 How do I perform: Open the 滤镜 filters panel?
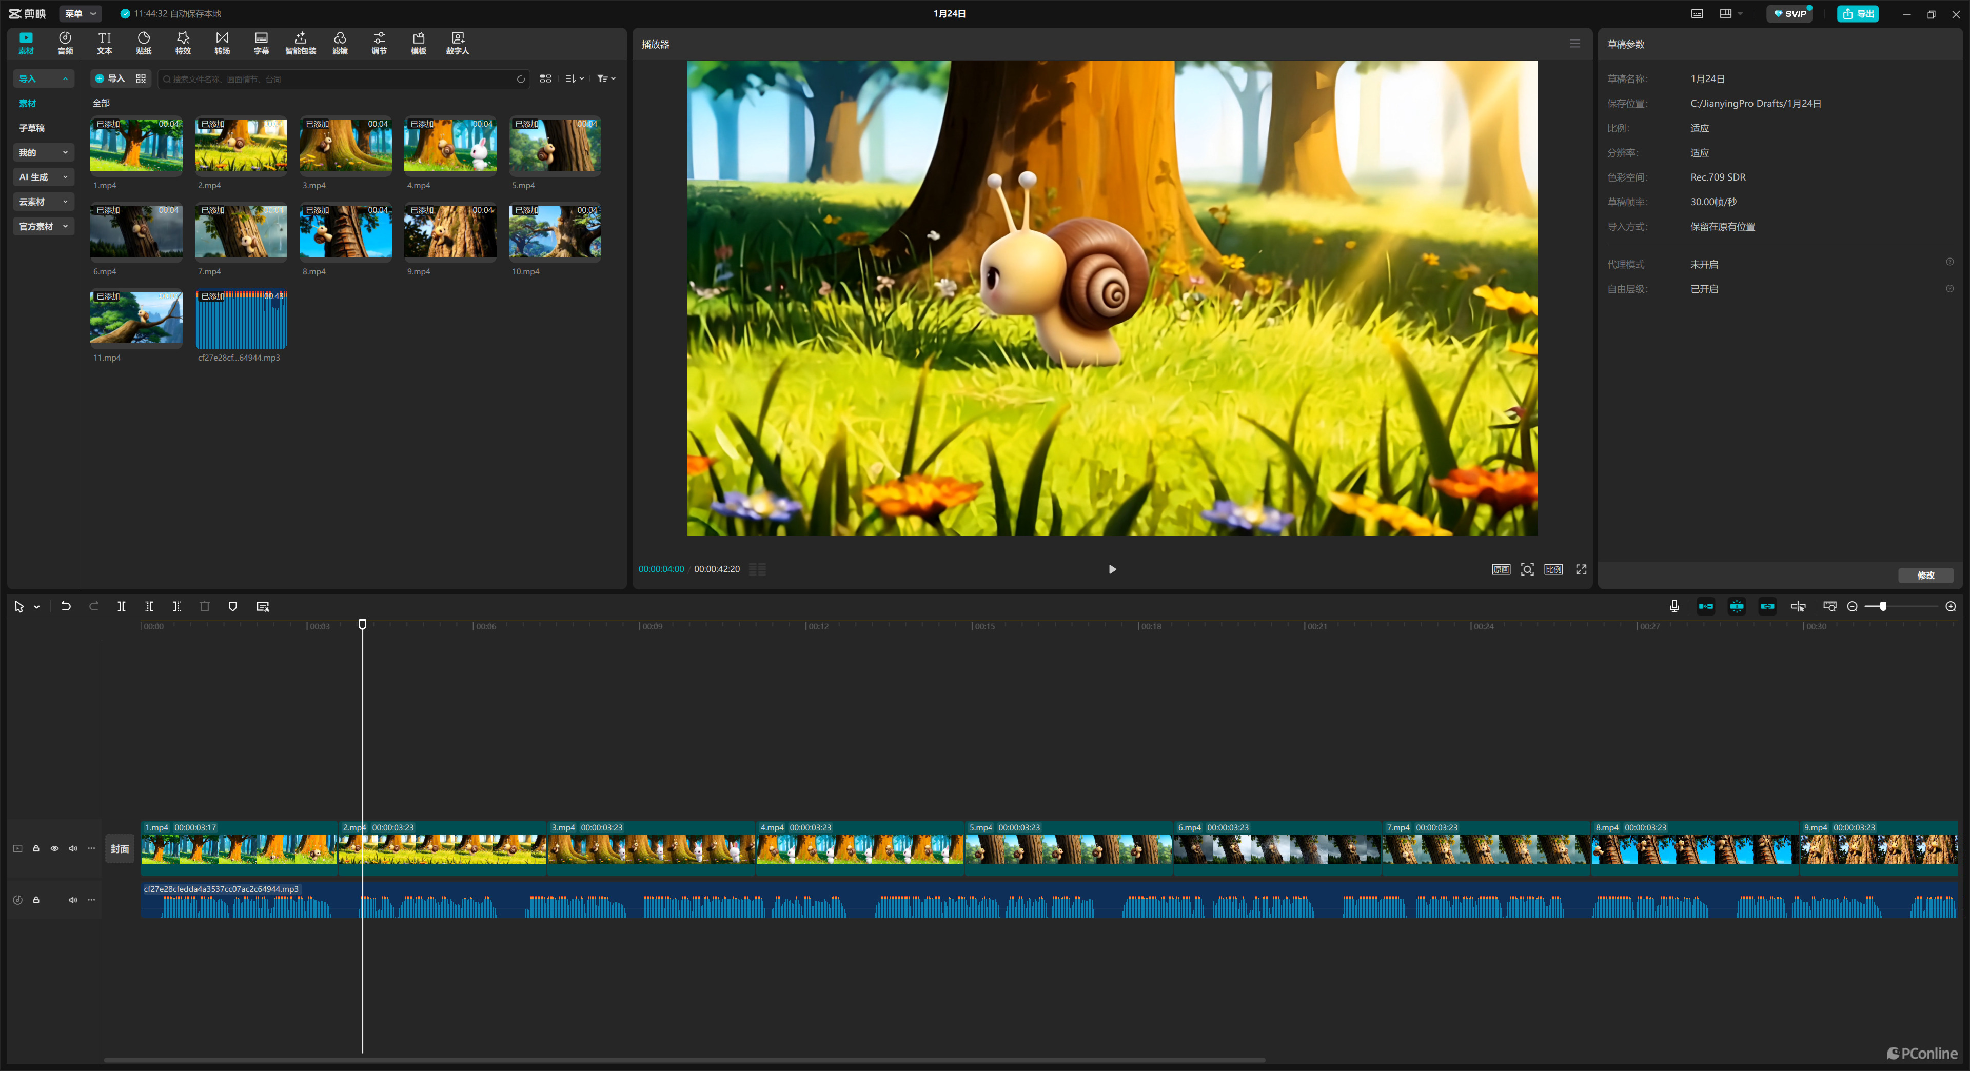point(340,43)
